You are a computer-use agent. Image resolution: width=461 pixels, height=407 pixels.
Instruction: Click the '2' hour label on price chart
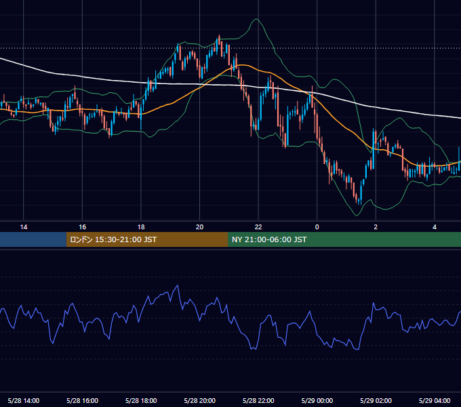[x=376, y=227]
